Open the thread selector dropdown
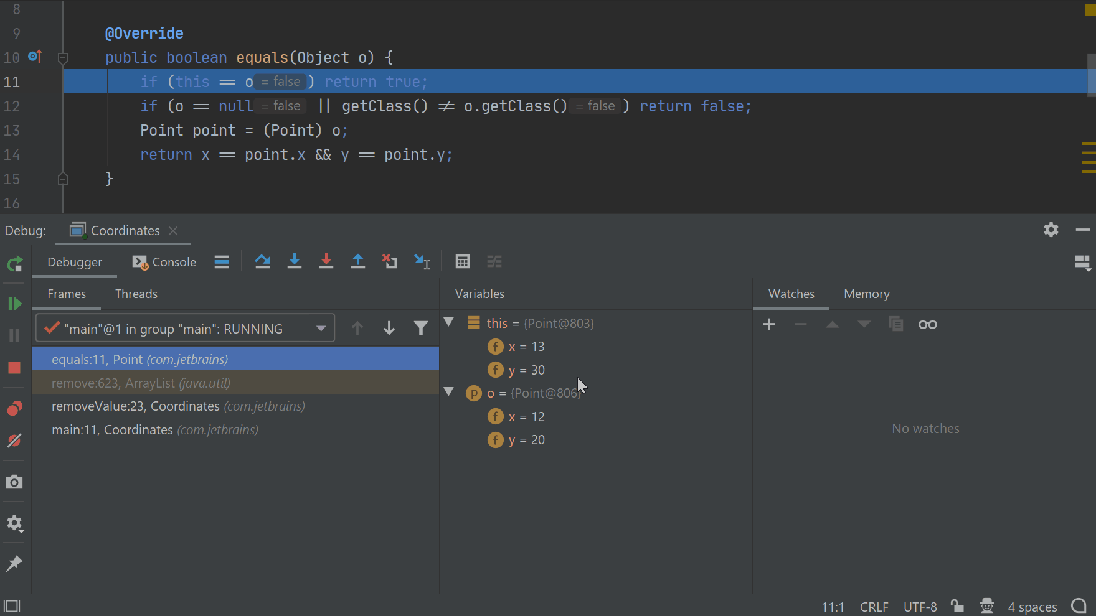Image resolution: width=1096 pixels, height=616 pixels. (x=321, y=329)
